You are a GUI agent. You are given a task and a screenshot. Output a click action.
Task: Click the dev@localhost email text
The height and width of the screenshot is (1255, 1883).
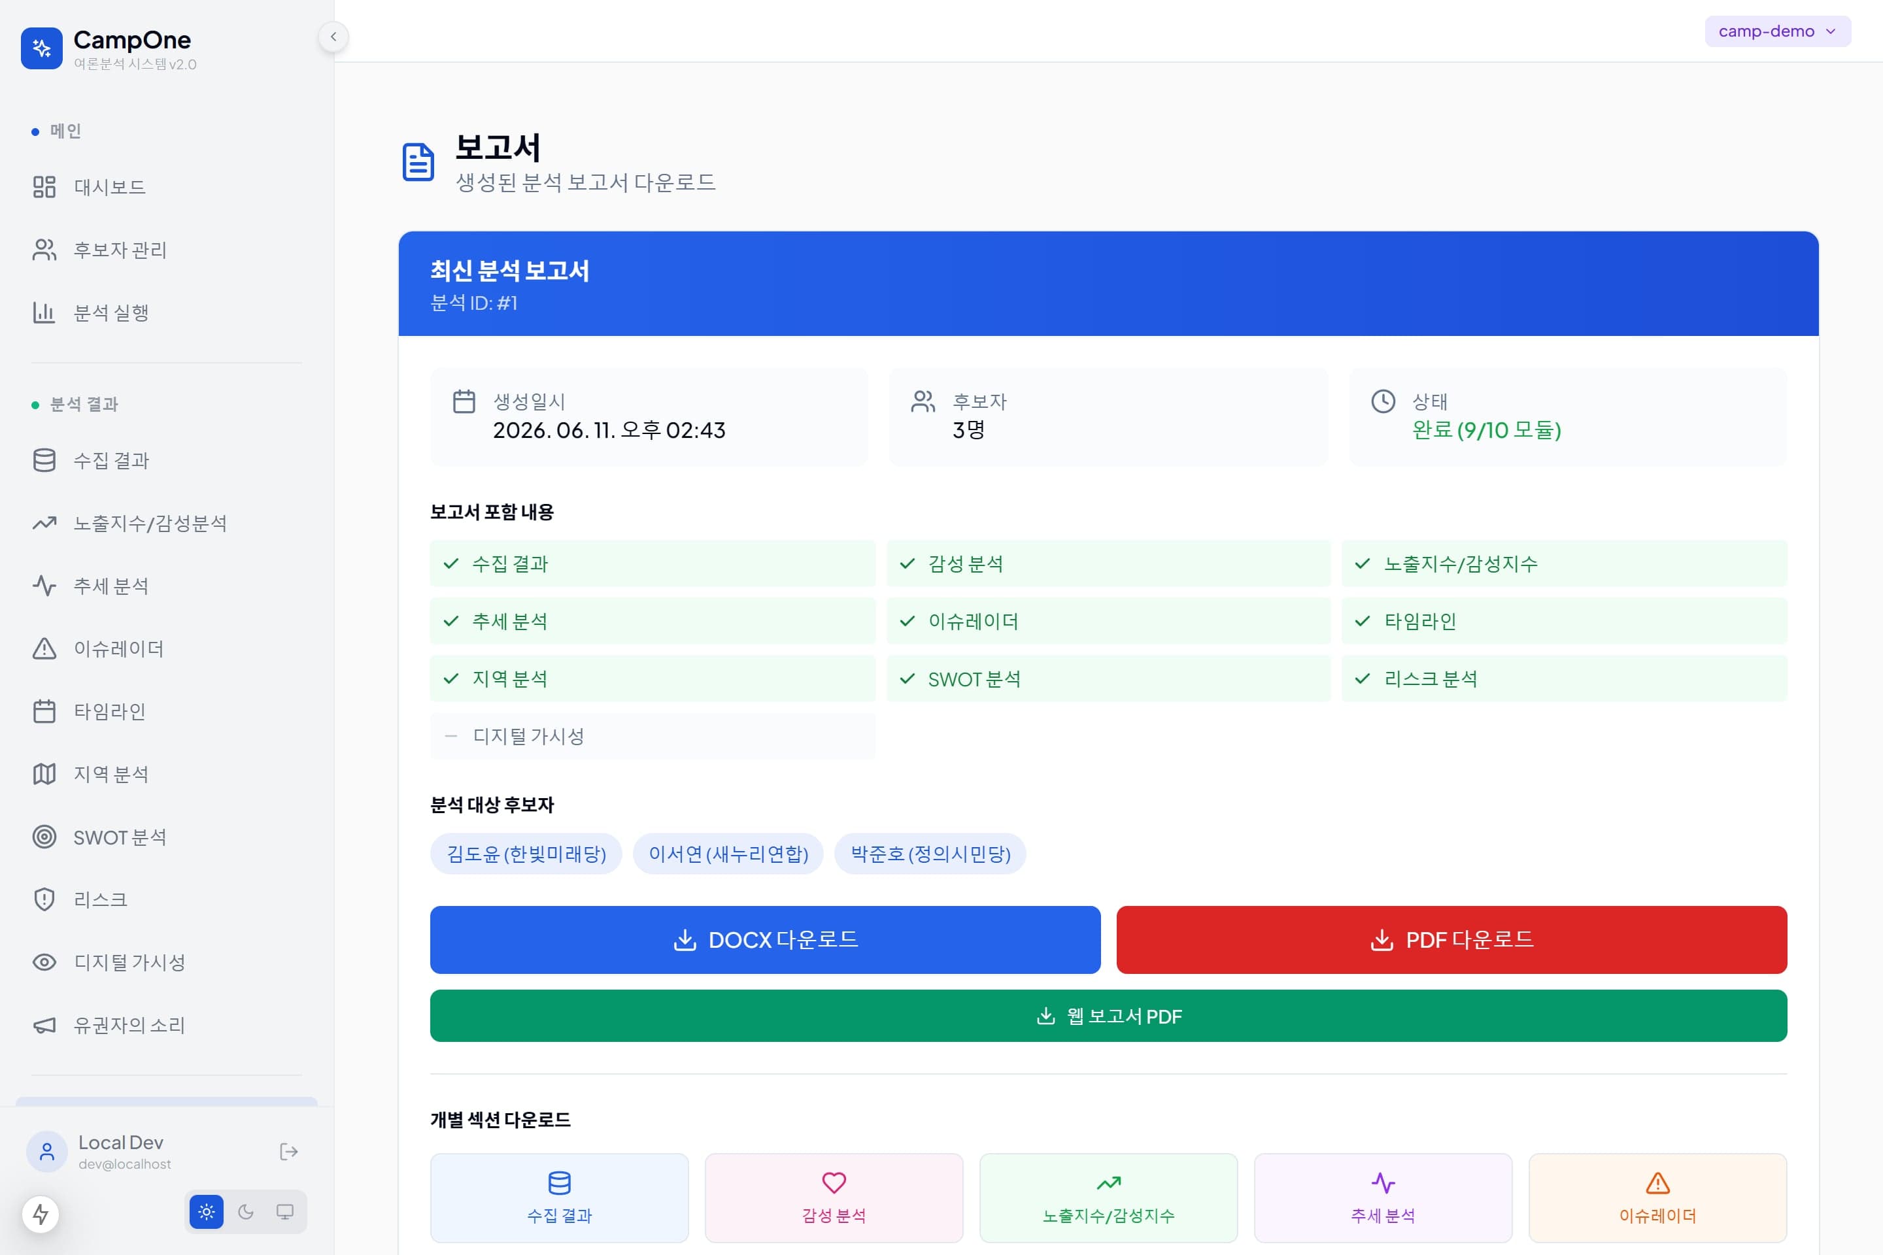click(x=125, y=1165)
